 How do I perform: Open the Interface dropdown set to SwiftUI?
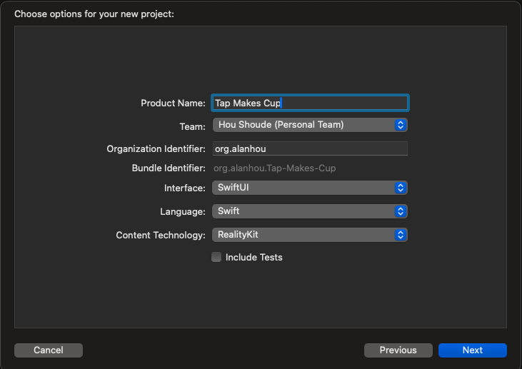coord(303,188)
